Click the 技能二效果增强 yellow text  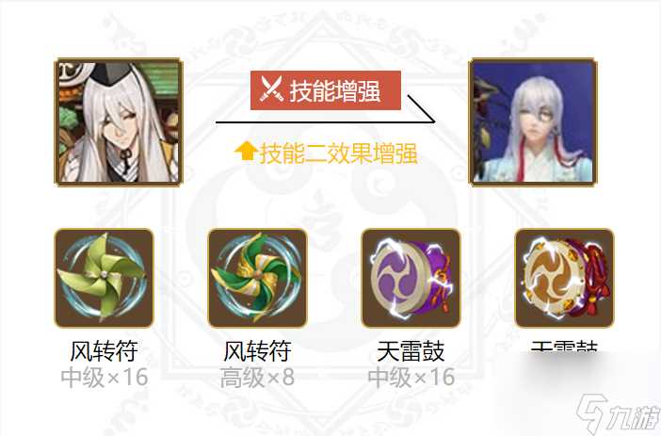pos(338,153)
